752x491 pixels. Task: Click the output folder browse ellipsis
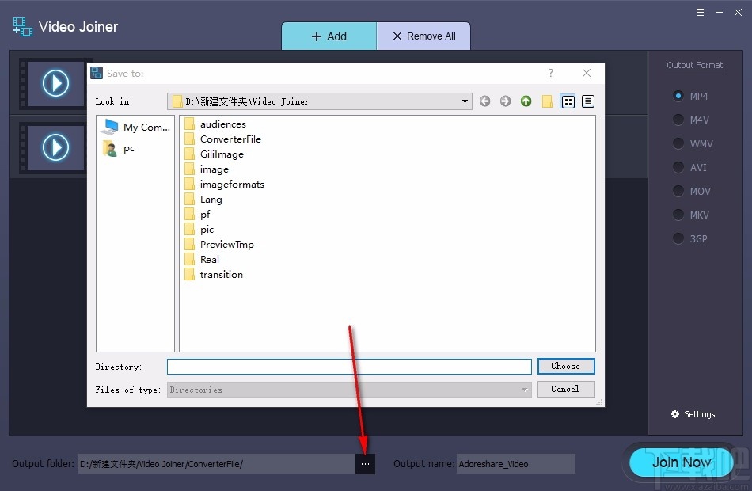tap(365, 463)
